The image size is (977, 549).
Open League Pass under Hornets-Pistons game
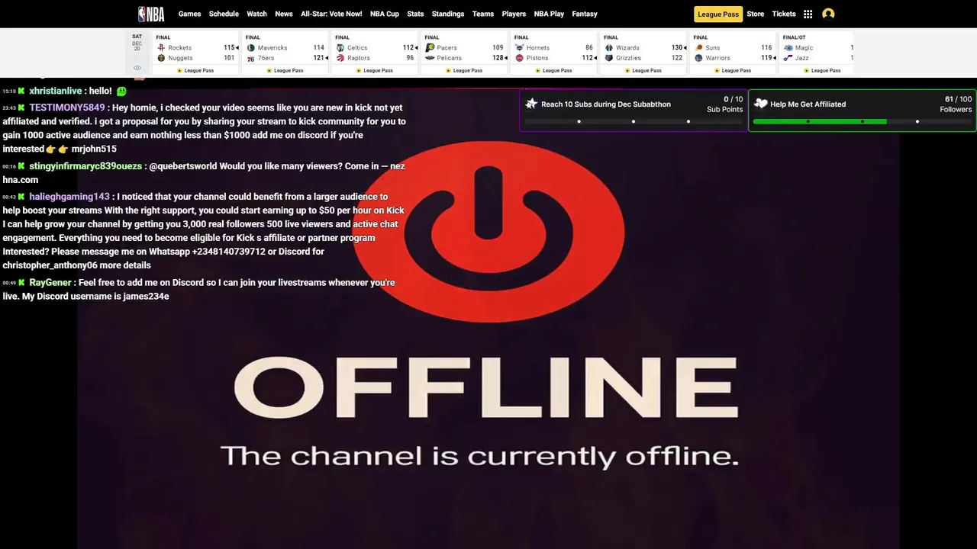coord(553,70)
